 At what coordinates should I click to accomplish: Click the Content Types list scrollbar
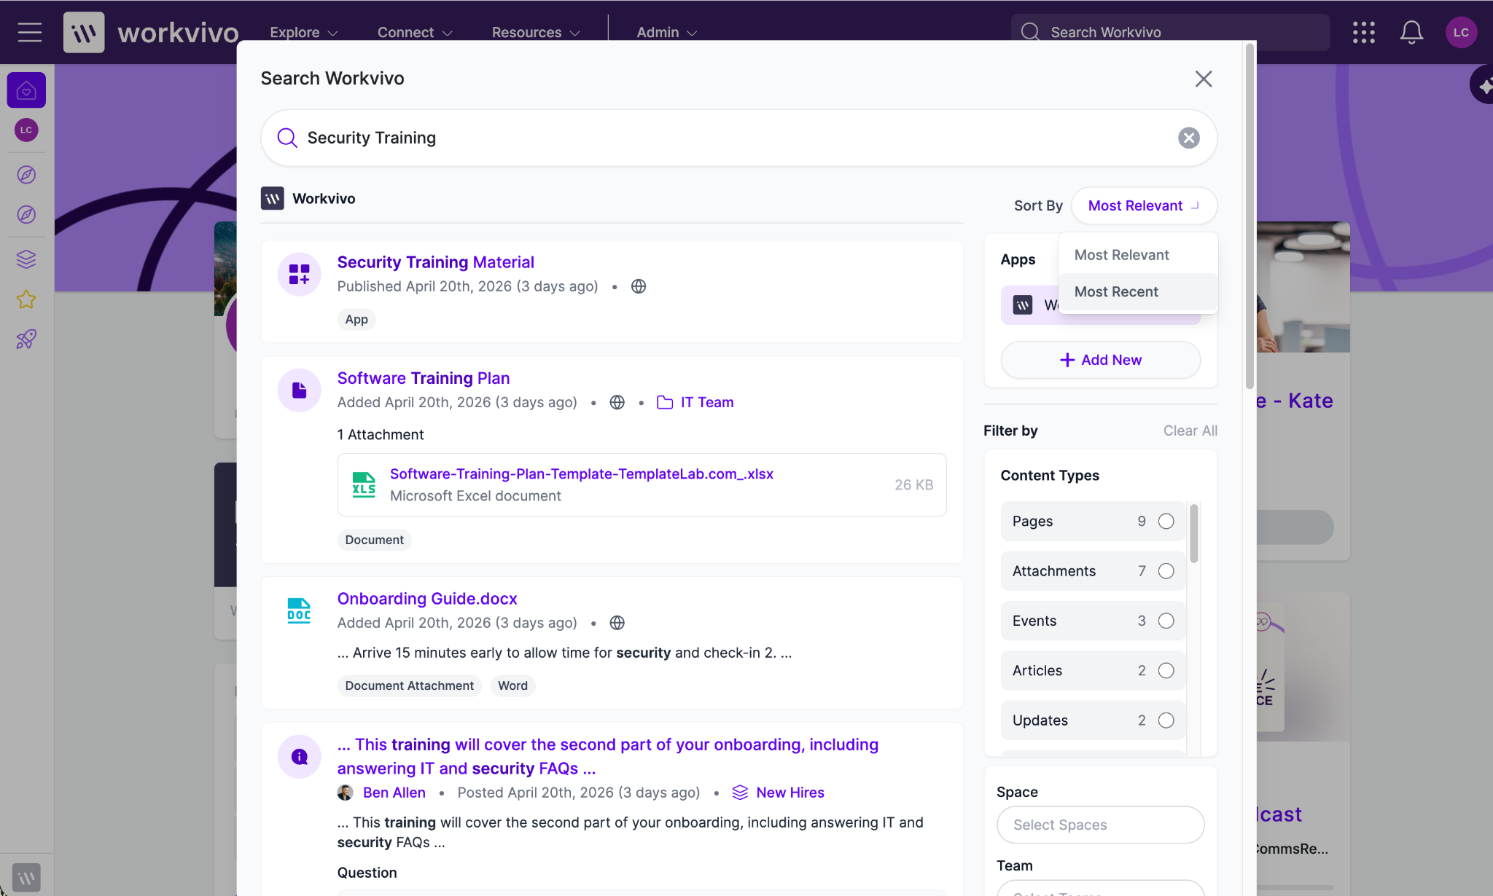1193,534
